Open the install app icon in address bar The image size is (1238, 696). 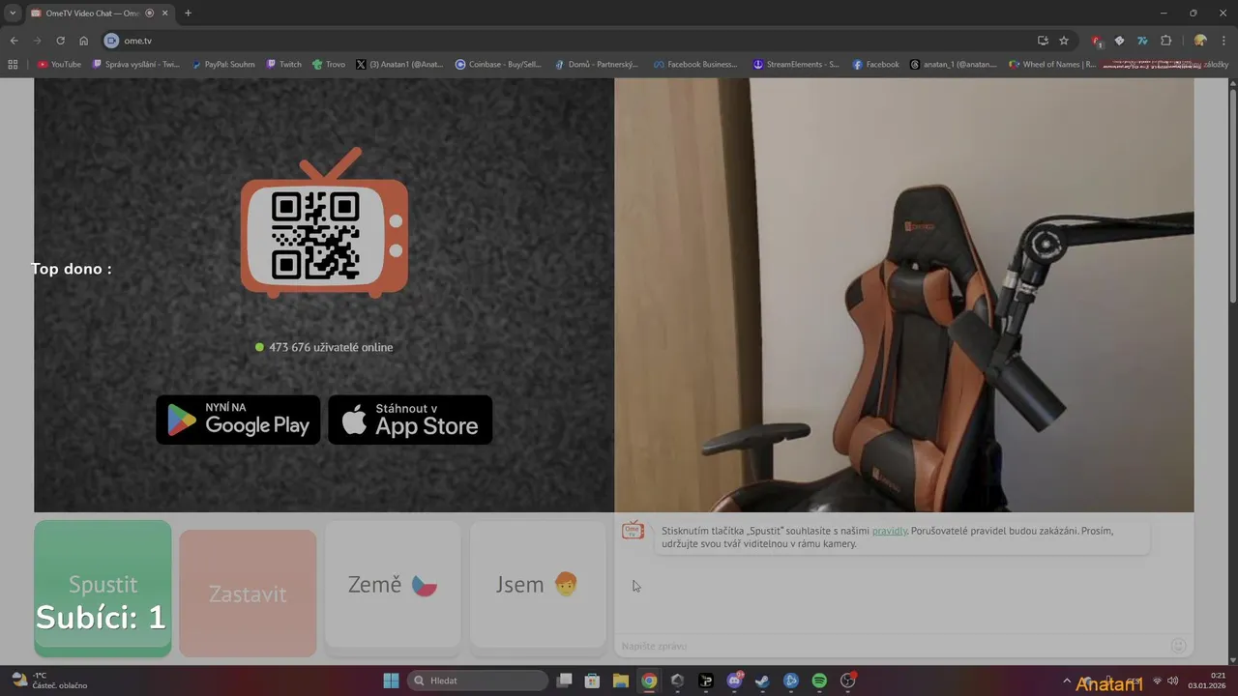1043,41
